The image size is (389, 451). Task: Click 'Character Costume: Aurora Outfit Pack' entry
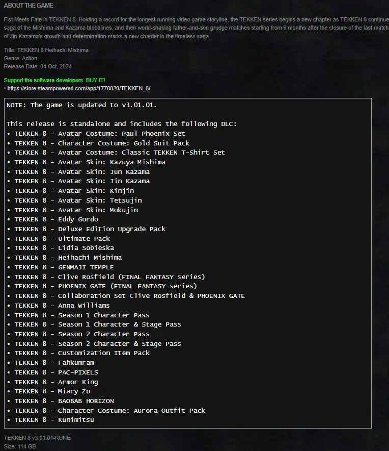[110, 411]
